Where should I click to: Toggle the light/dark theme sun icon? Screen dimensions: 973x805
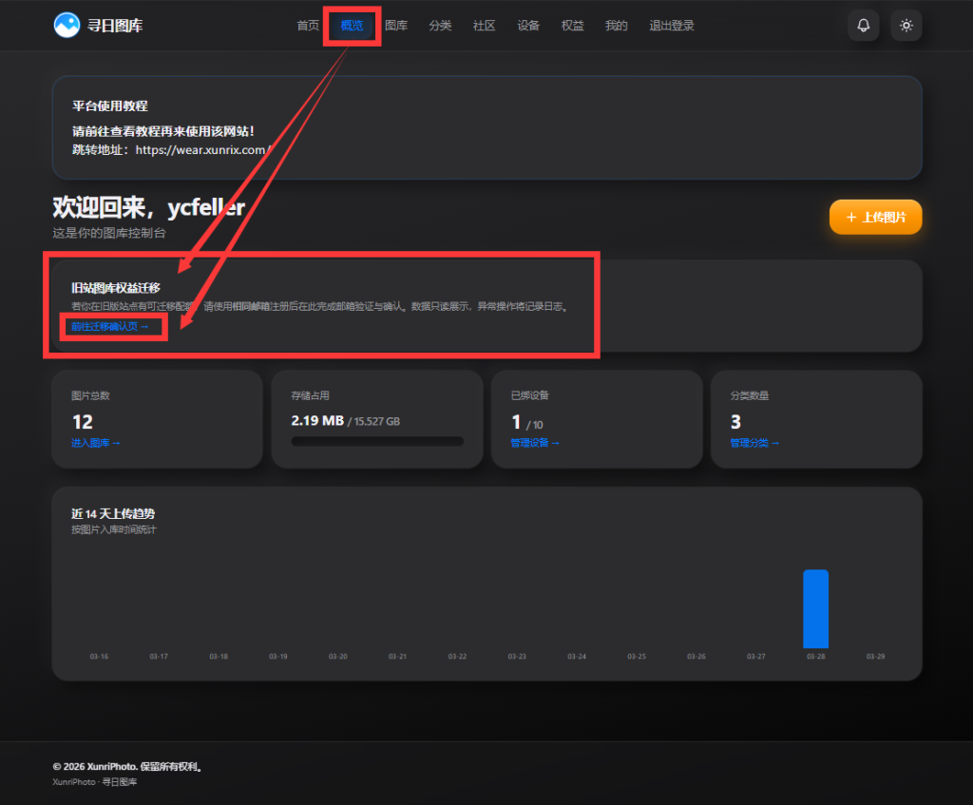[906, 26]
